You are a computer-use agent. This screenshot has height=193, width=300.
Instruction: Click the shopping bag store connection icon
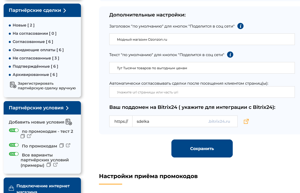click(11, 188)
